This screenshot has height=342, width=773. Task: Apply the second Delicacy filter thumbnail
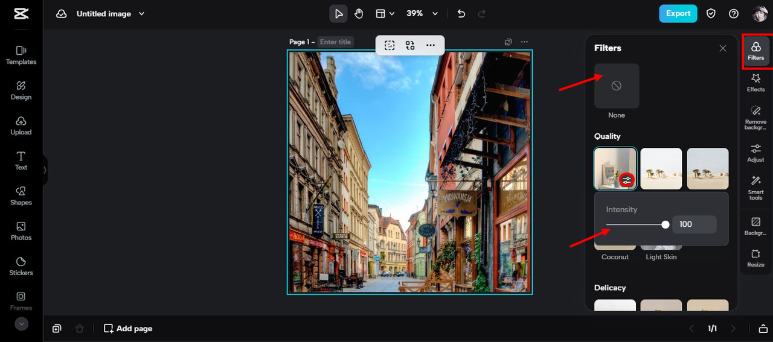coord(661,305)
